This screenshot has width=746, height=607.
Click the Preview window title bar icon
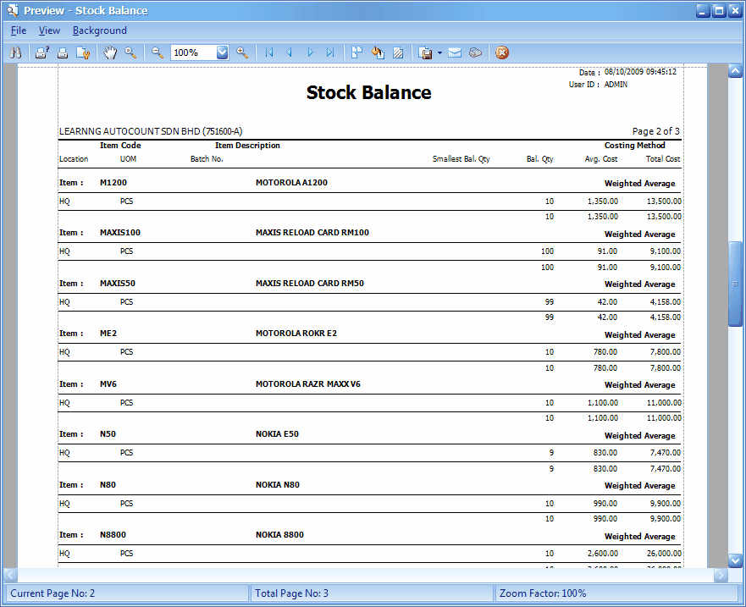(x=12, y=10)
